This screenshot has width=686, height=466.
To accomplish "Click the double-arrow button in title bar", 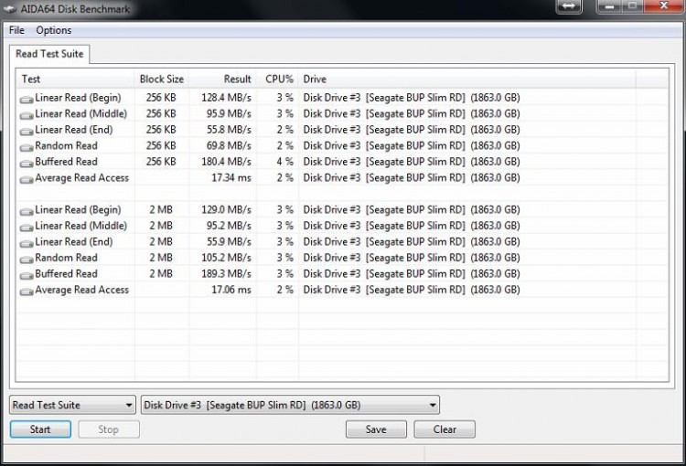I will (x=569, y=6).
